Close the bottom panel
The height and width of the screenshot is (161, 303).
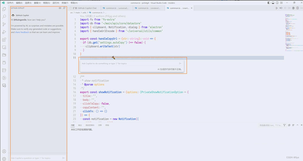pyautogui.click(x=301, y=125)
